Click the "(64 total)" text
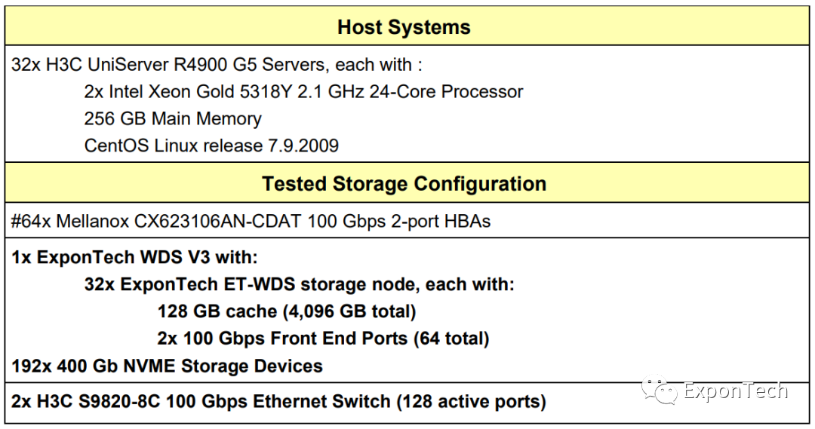815x429 pixels. pyautogui.click(x=451, y=339)
